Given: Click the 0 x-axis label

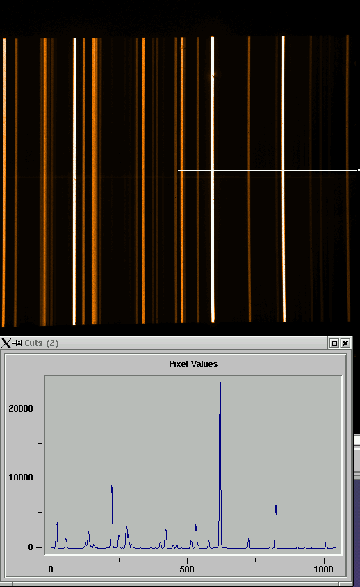Looking at the screenshot, I should (x=51, y=570).
